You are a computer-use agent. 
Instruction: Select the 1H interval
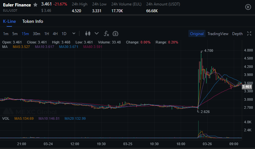tap(47, 34)
